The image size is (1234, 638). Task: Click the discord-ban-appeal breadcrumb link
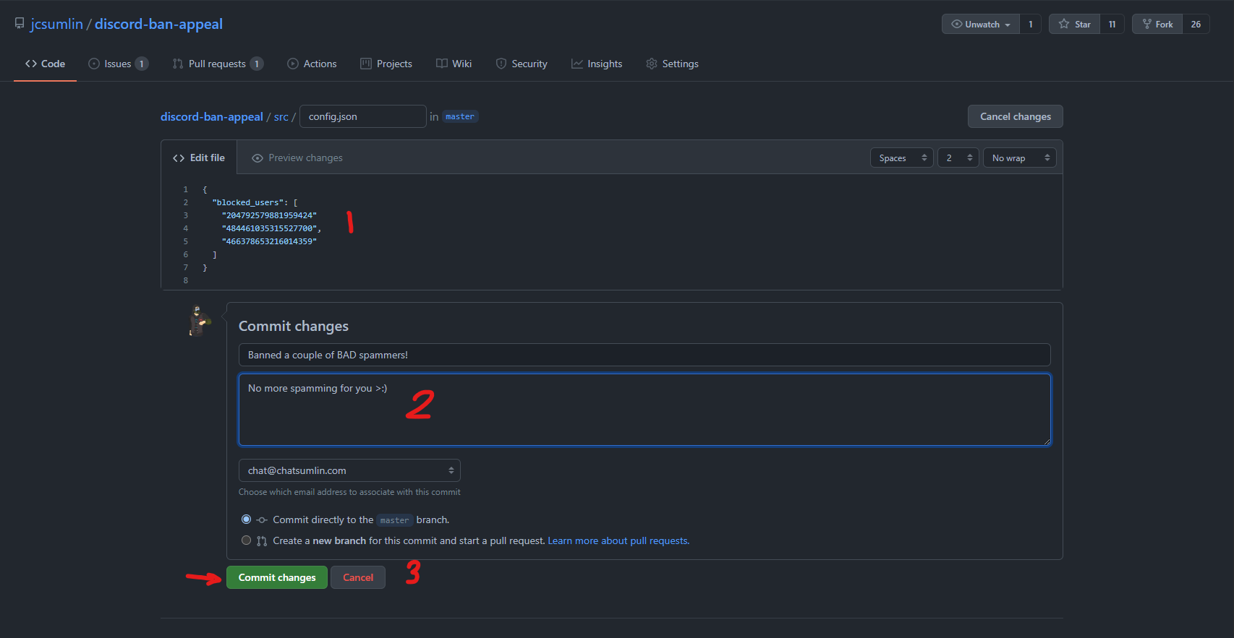[212, 116]
